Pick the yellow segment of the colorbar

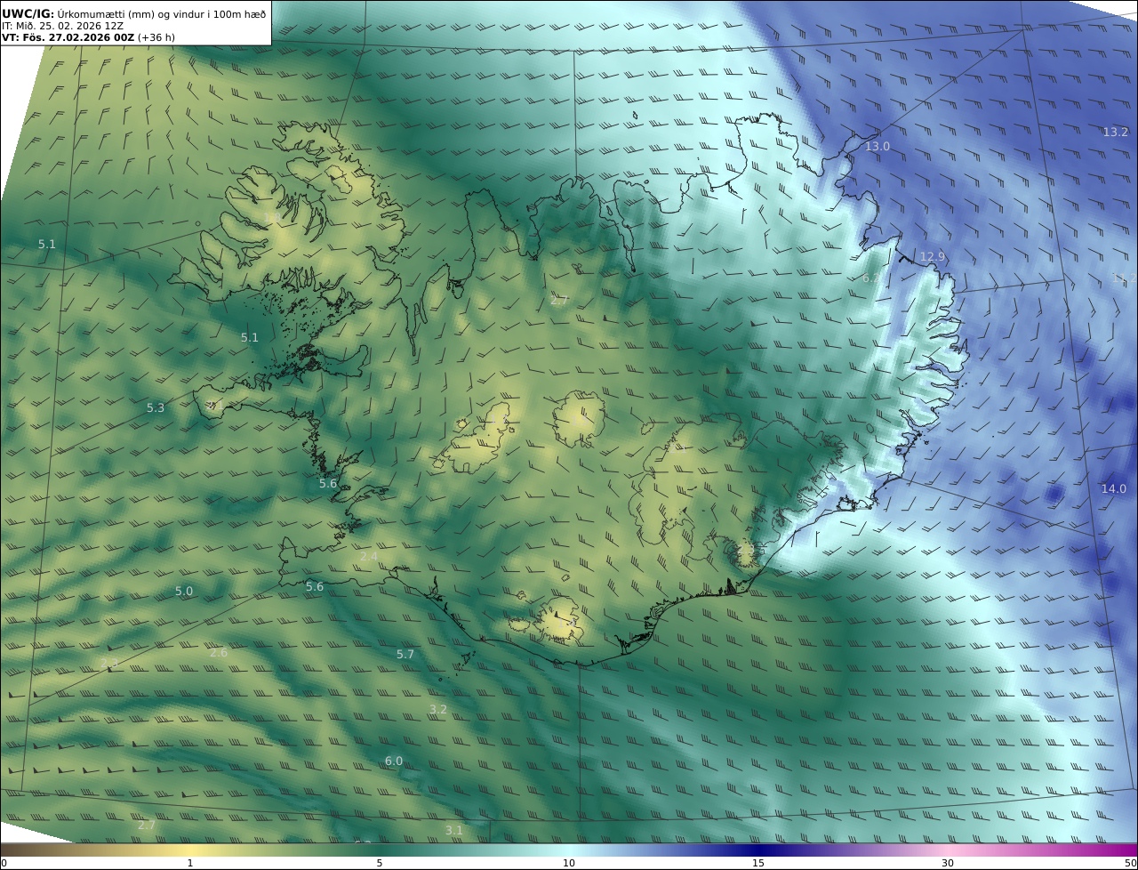pyautogui.click(x=189, y=850)
